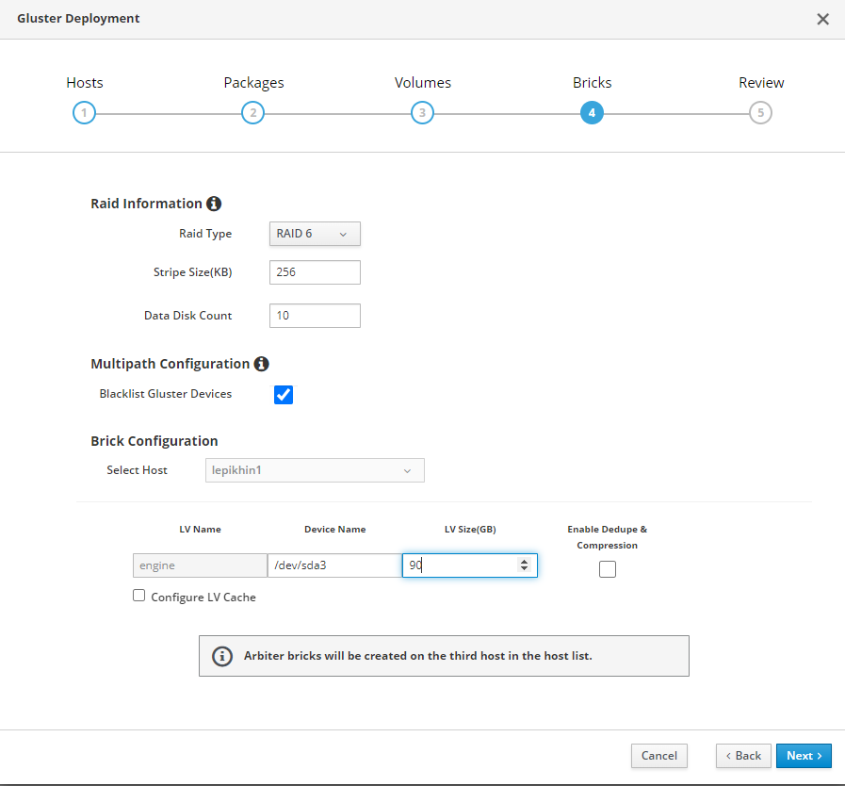845x786 pixels.
Task: Open Raid Information info icon
Action: click(214, 204)
